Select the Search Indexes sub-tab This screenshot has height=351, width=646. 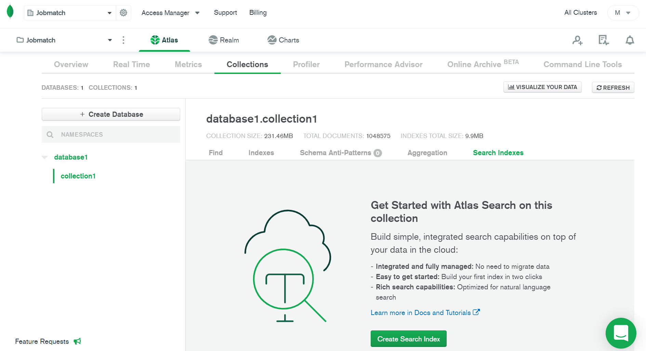point(498,153)
